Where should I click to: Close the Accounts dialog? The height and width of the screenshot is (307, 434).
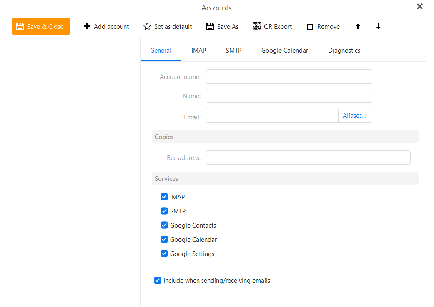pos(419,6)
